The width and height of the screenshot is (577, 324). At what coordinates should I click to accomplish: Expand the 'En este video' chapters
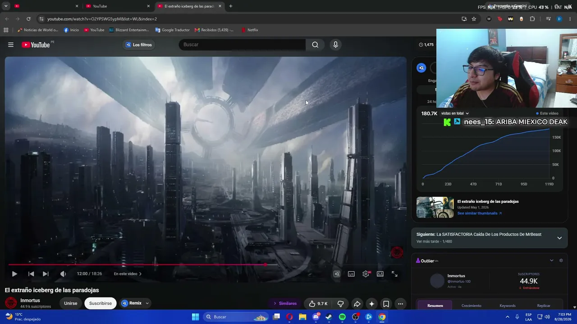[x=128, y=274]
